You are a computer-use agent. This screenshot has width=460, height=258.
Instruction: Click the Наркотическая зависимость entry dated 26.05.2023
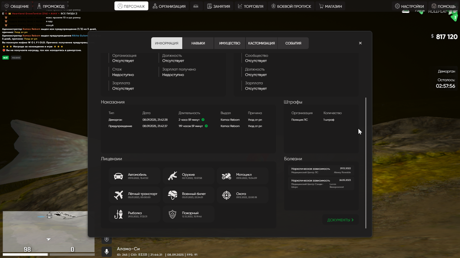(x=321, y=183)
